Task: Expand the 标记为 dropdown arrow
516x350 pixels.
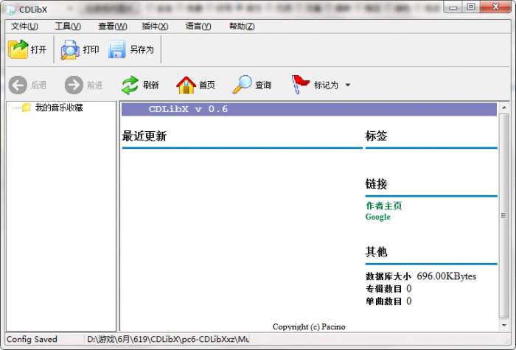Action: 348,85
